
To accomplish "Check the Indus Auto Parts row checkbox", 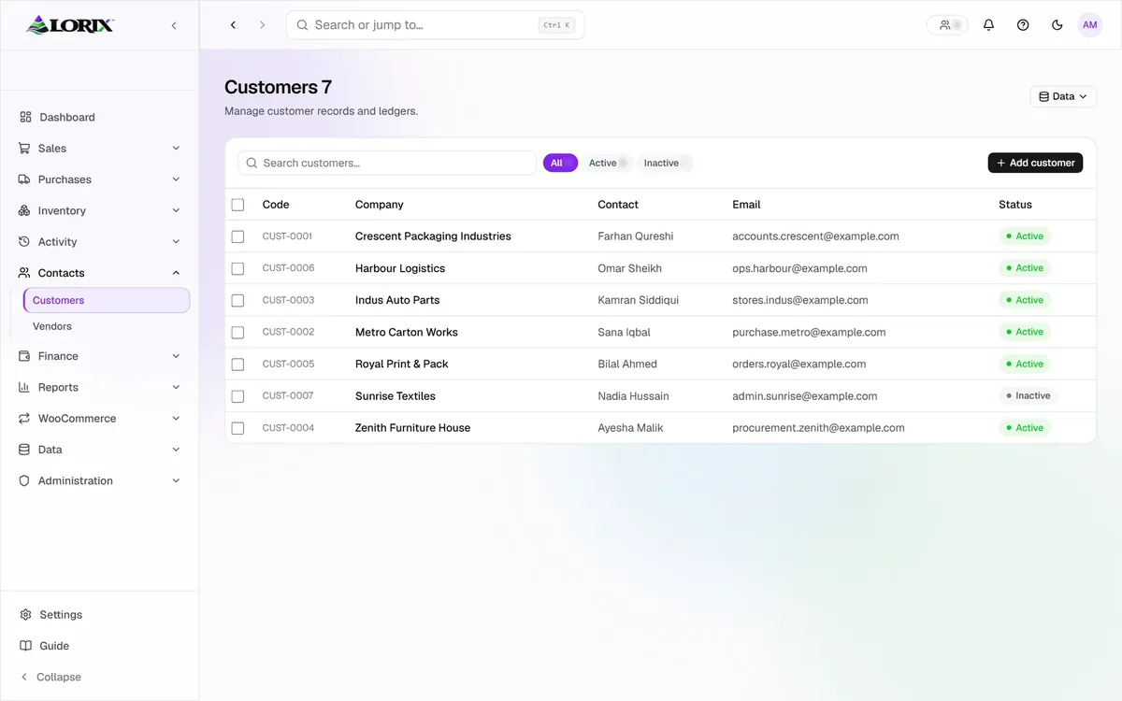I will click(237, 300).
